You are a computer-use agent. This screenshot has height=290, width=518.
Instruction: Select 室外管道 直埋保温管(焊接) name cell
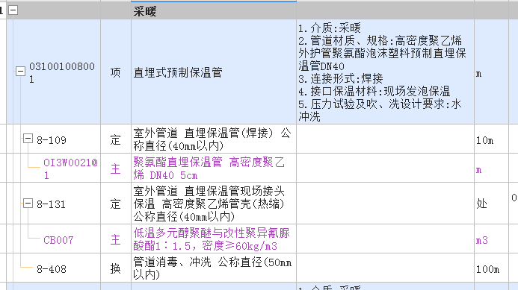(x=214, y=139)
